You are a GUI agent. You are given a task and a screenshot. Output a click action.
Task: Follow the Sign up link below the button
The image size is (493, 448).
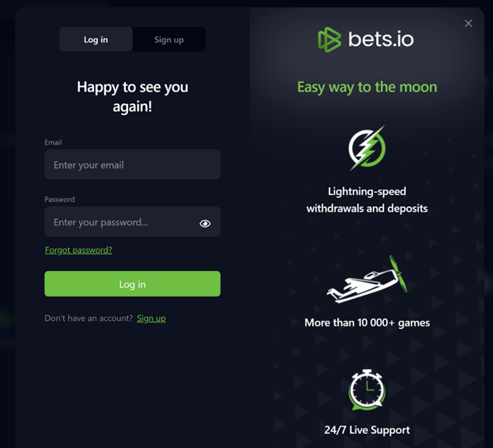[151, 318]
